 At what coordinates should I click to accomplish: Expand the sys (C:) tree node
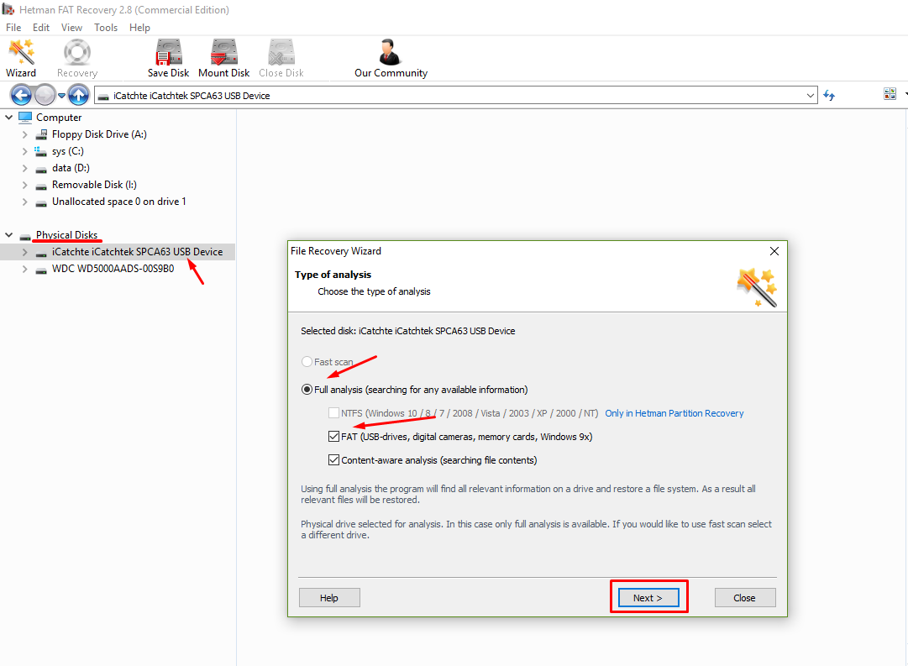click(x=25, y=151)
